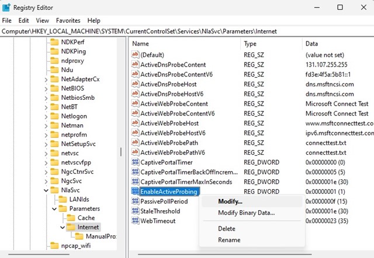This screenshot has height=258, width=374.
Task: Choose Modify... from the context menu
Action: point(230,201)
